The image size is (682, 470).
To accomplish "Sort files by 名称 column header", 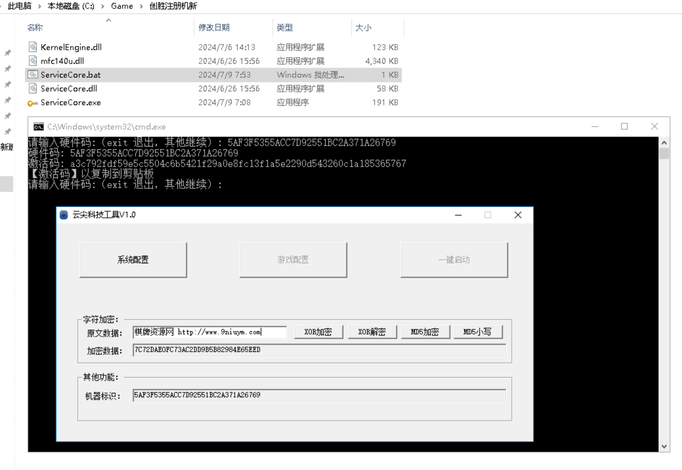I will point(35,28).
